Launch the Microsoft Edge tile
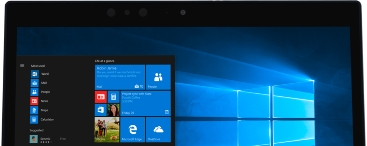 133,130
